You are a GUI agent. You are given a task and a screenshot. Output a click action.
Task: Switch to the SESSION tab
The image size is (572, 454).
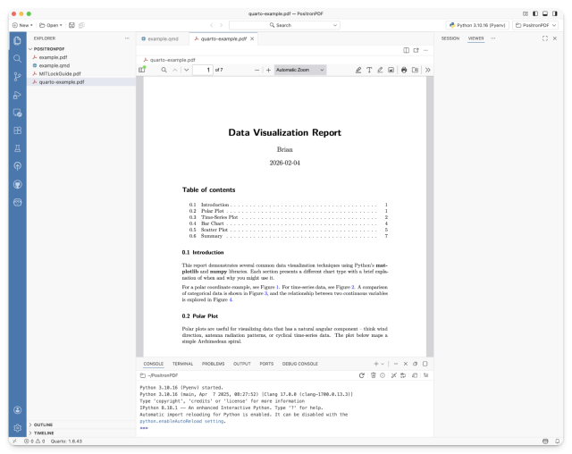click(x=450, y=38)
